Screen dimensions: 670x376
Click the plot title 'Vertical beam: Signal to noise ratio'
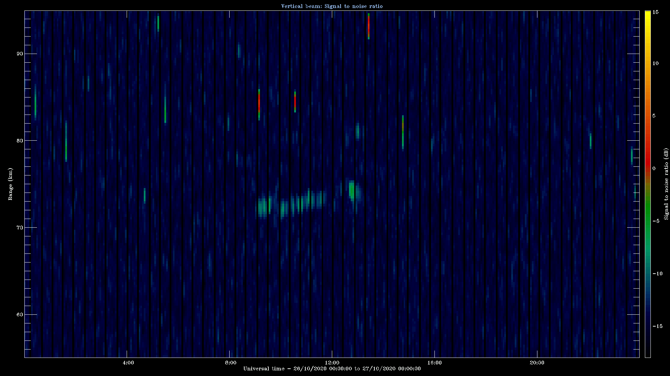tap(332, 6)
